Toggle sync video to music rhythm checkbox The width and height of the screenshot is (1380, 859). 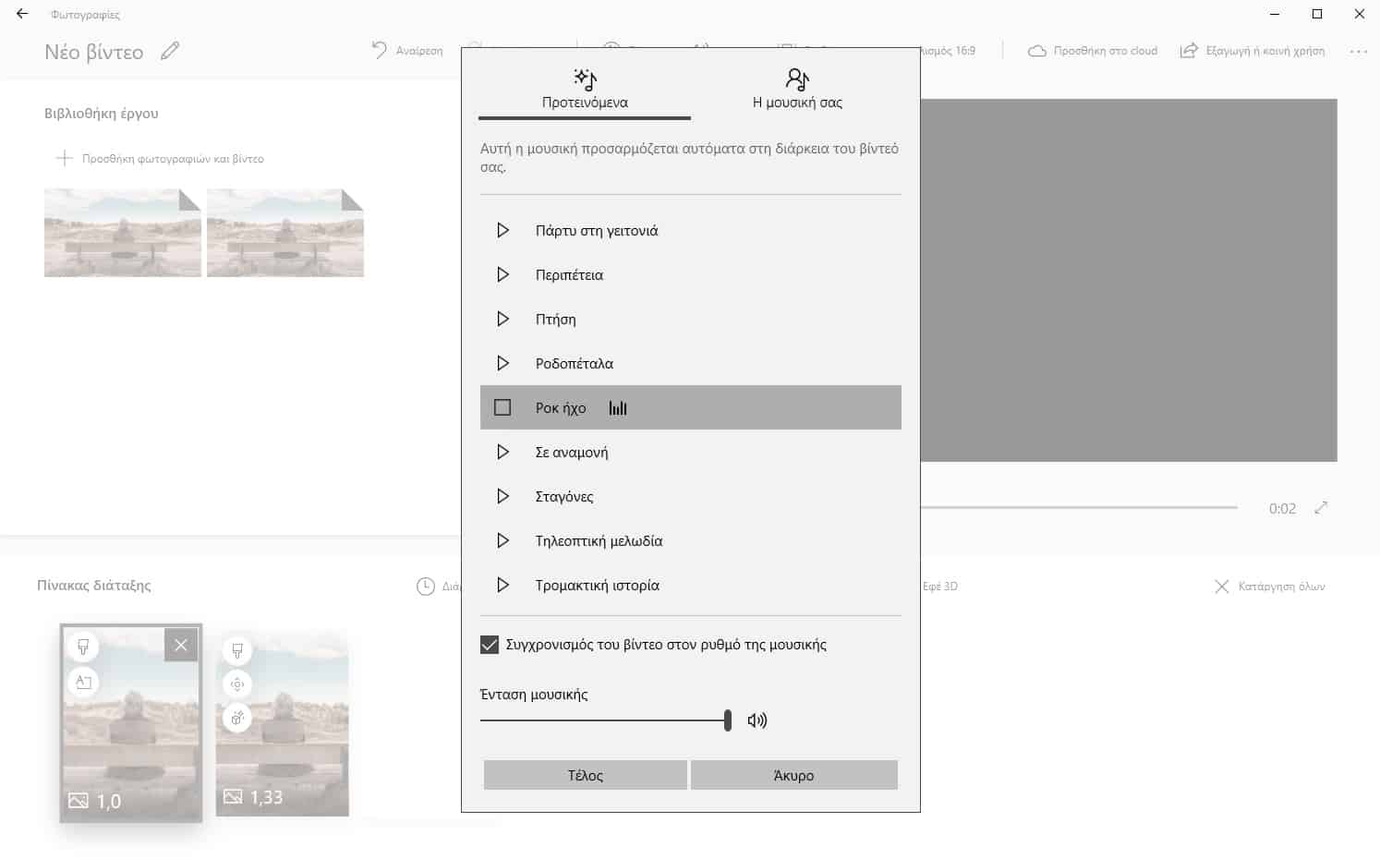490,645
